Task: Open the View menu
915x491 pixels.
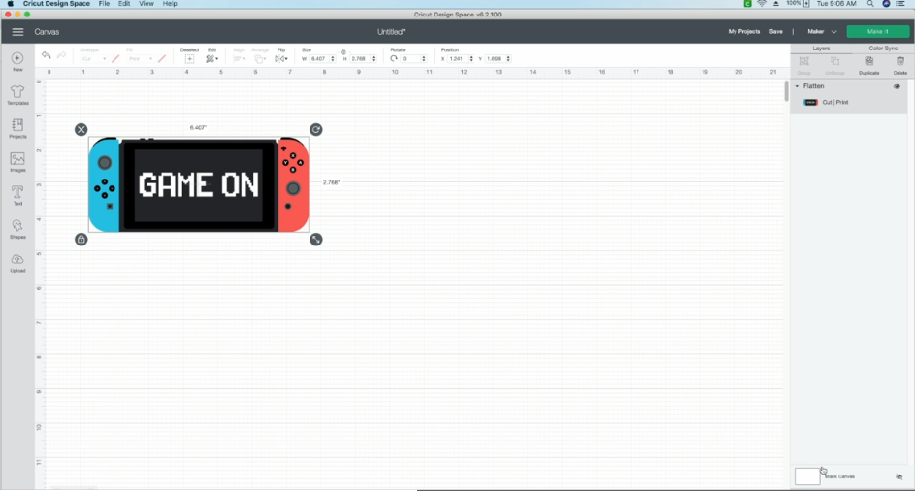Action: pyautogui.click(x=146, y=4)
